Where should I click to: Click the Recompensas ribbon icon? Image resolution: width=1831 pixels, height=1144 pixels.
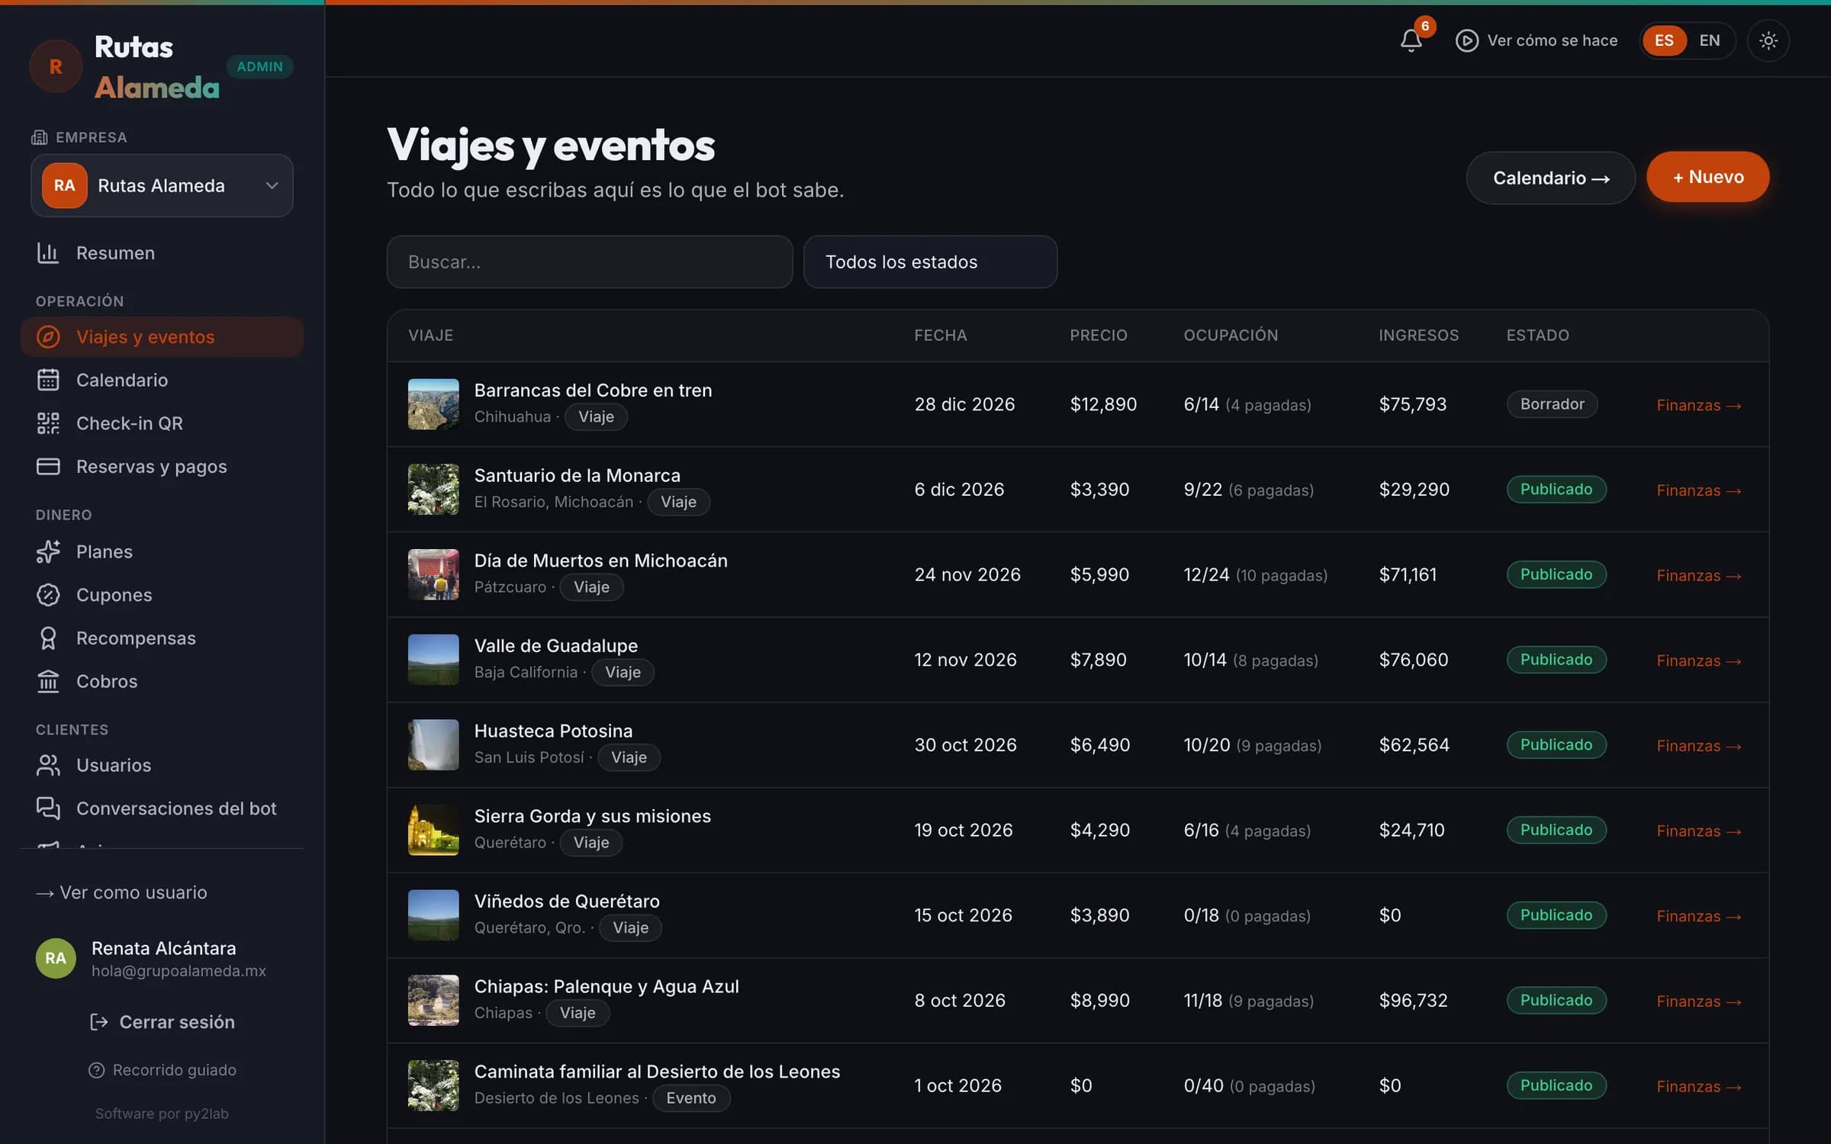[48, 638]
